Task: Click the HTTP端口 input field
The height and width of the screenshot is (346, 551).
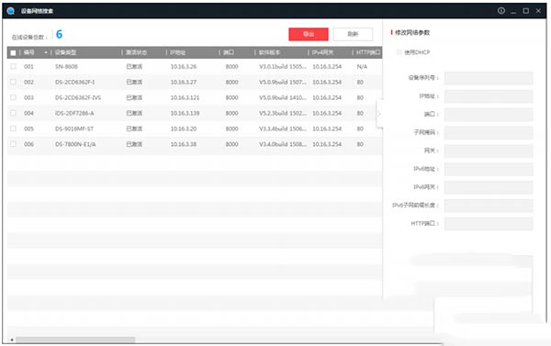Action: click(489, 224)
